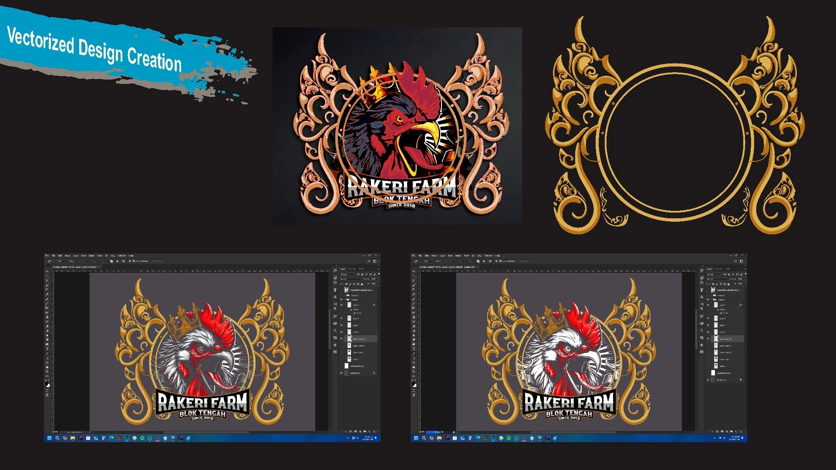Open the File menu in right Photoshop window
This screenshot has height=470, width=836.
click(420, 256)
